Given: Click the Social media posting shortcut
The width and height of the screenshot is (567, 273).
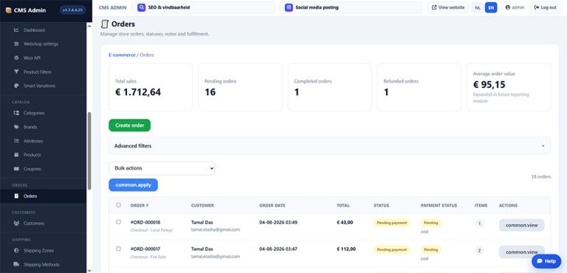Looking at the screenshot, I should click(x=351, y=7).
